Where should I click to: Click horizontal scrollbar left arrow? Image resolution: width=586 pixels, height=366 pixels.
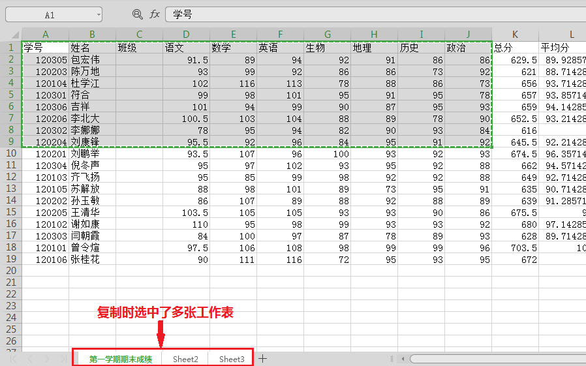pyautogui.click(x=403, y=359)
